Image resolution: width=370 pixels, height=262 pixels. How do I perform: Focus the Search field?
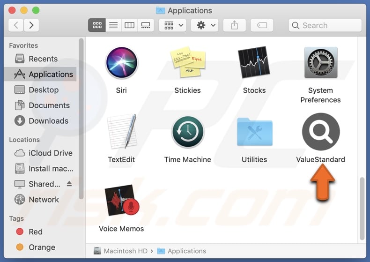325,25
